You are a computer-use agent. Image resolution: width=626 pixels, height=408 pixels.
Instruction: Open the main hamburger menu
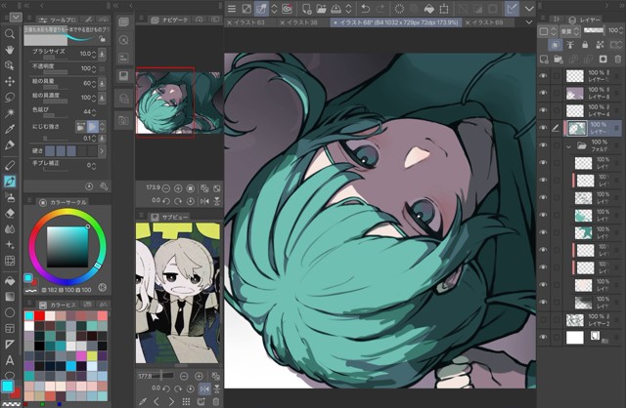pyautogui.click(x=232, y=9)
